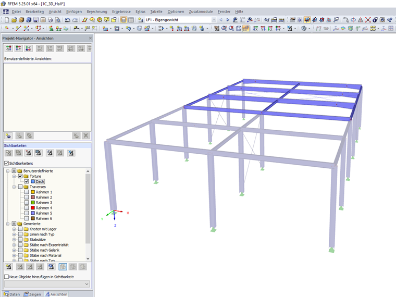The height and width of the screenshot is (297, 396).
Task: Check Neue Objekte hinzufügen in Sichtbarkeit
Action: point(7,277)
